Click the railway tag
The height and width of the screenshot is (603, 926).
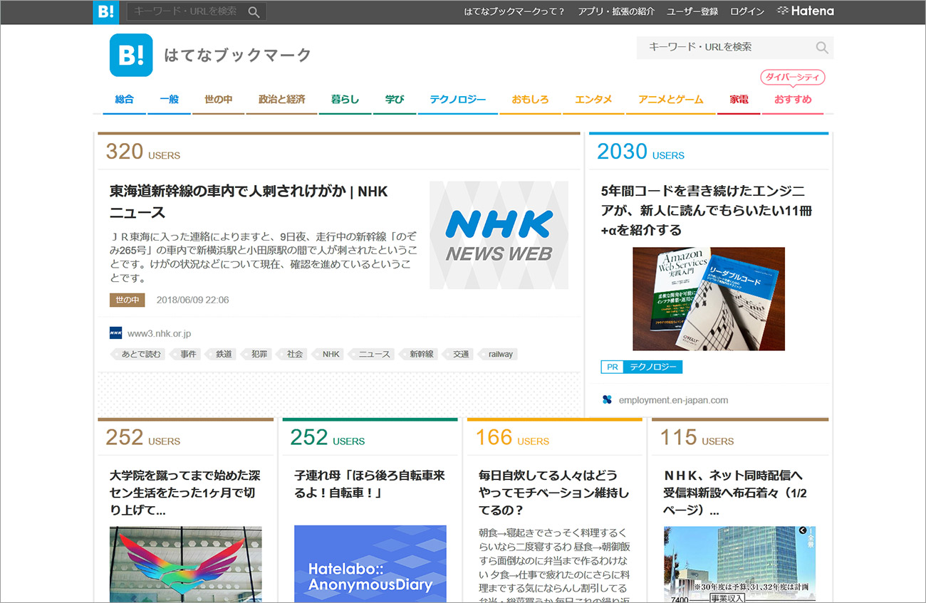point(499,354)
